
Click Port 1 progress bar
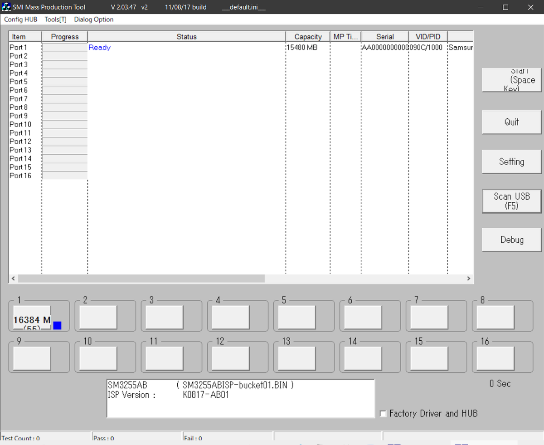(65, 47)
